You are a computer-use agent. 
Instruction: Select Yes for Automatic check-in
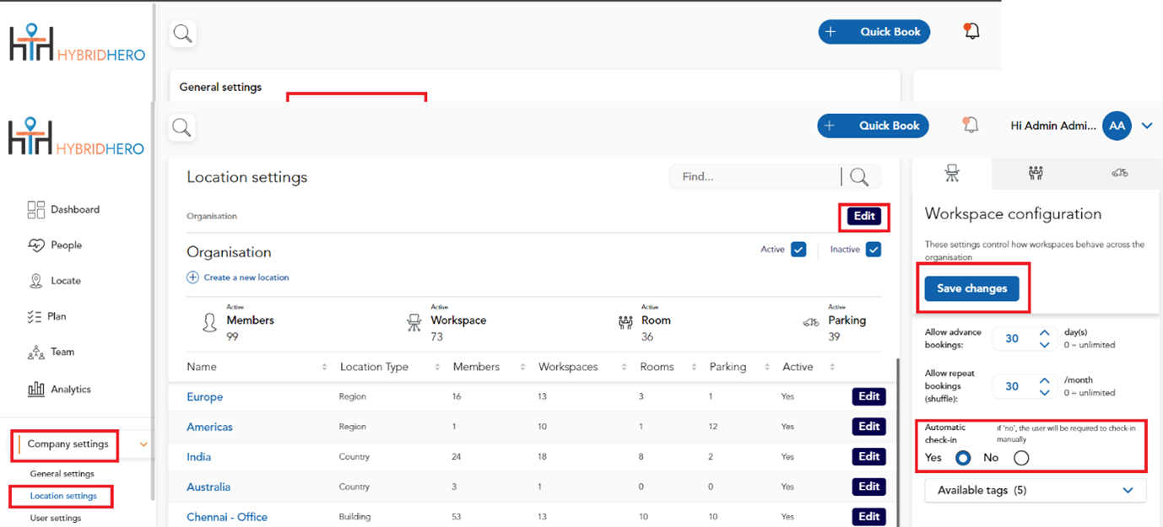pyautogui.click(x=962, y=459)
